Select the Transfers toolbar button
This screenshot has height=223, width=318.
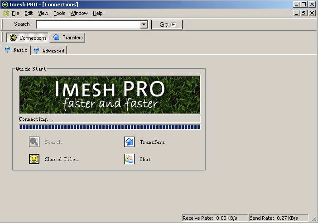pos(67,38)
